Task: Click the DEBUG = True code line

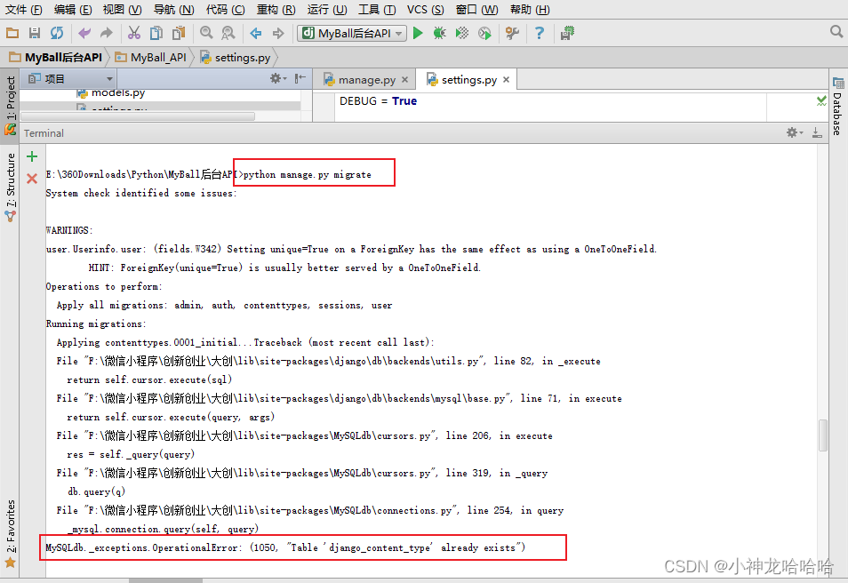Action: (x=378, y=101)
